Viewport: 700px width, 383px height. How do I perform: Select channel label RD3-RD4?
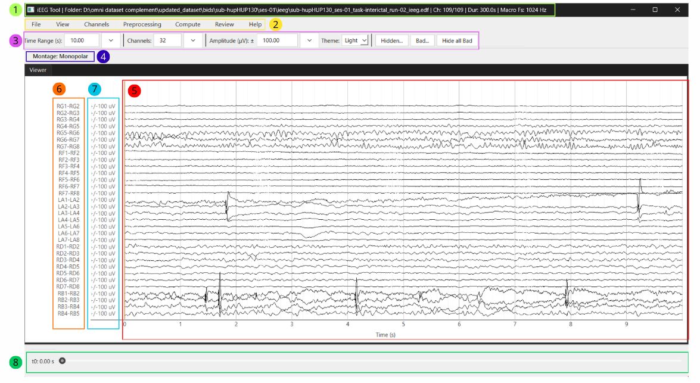click(x=68, y=260)
